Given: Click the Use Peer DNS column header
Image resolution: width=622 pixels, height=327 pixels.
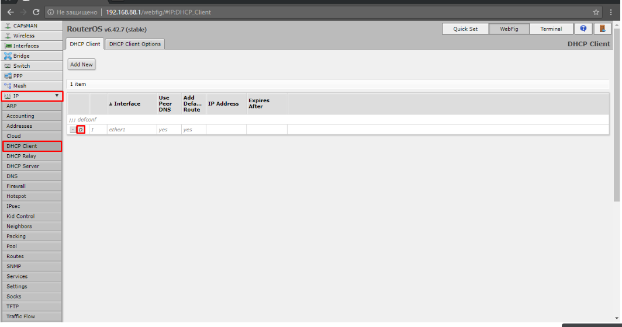Looking at the screenshot, I should pos(169,104).
